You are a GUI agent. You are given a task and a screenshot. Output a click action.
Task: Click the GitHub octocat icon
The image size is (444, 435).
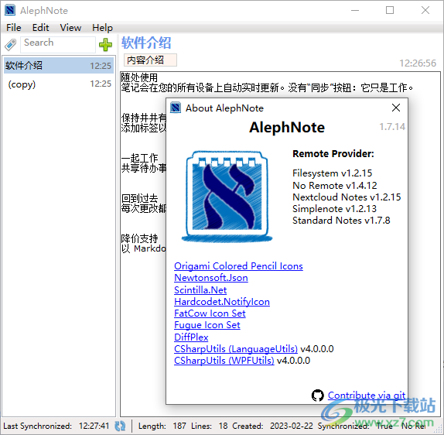(x=317, y=395)
